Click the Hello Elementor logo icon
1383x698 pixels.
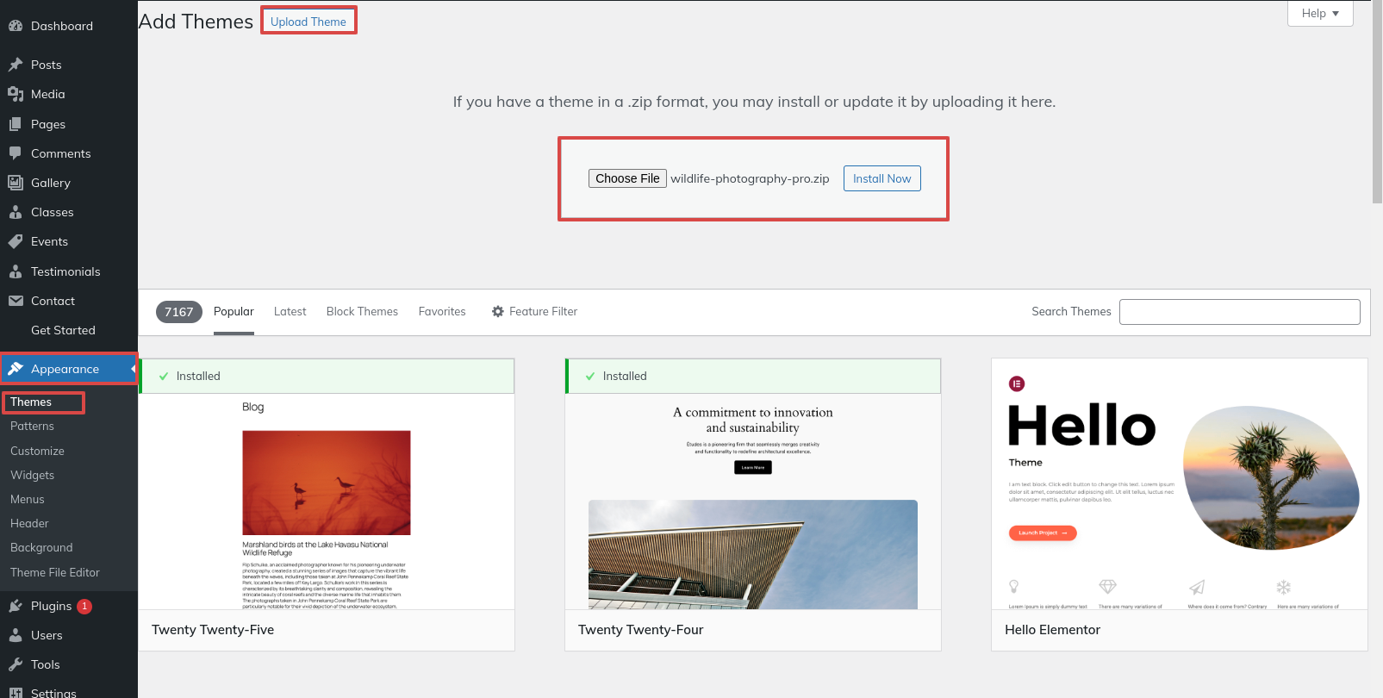point(1017,383)
